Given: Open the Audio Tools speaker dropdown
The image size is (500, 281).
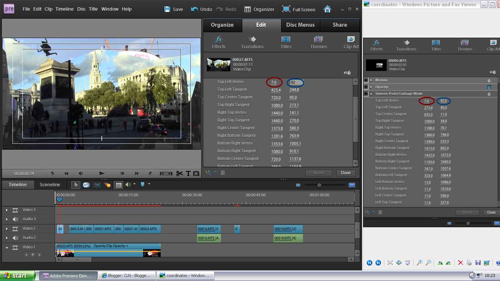Looking at the screenshot, I should click(130, 184).
